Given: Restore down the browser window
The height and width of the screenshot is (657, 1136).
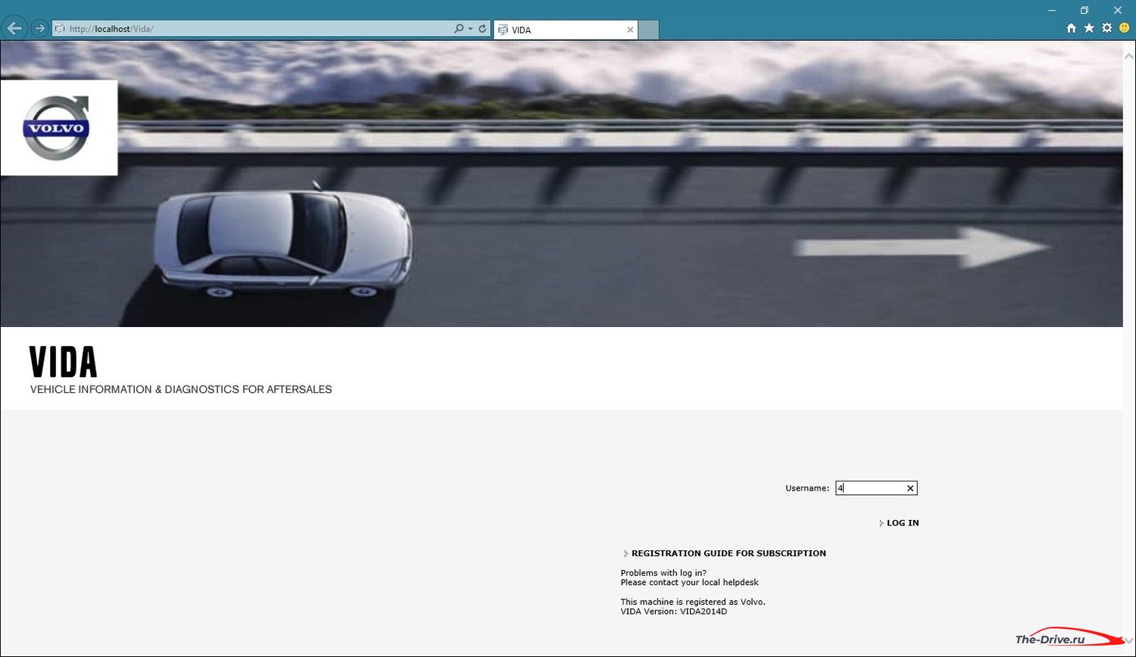Looking at the screenshot, I should tap(1085, 10).
